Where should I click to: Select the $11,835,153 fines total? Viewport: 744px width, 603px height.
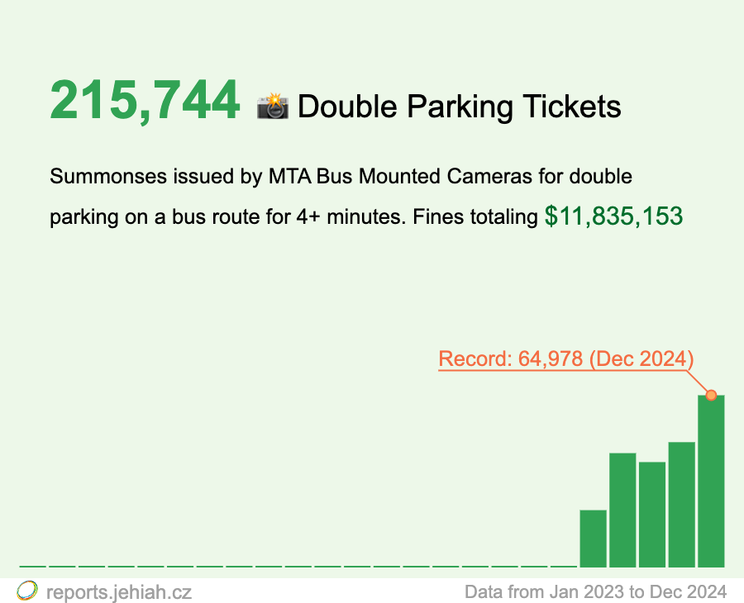[x=613, y=216]
